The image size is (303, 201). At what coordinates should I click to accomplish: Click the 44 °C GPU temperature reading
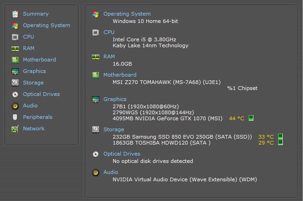(236, 118)
